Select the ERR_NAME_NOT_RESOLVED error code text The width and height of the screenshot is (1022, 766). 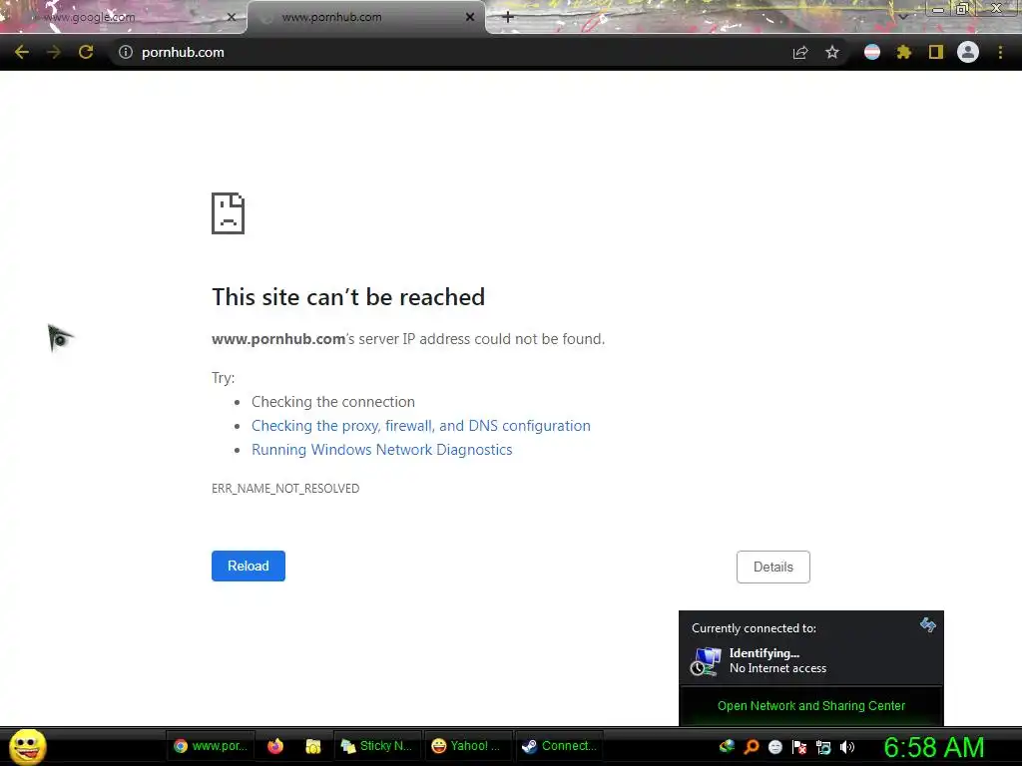285,488
